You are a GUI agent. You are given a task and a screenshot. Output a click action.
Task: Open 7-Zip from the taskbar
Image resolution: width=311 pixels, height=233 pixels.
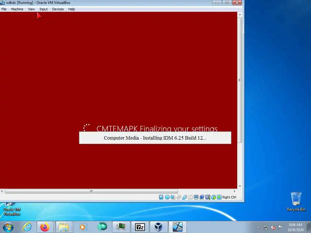[x=140, y=227]
